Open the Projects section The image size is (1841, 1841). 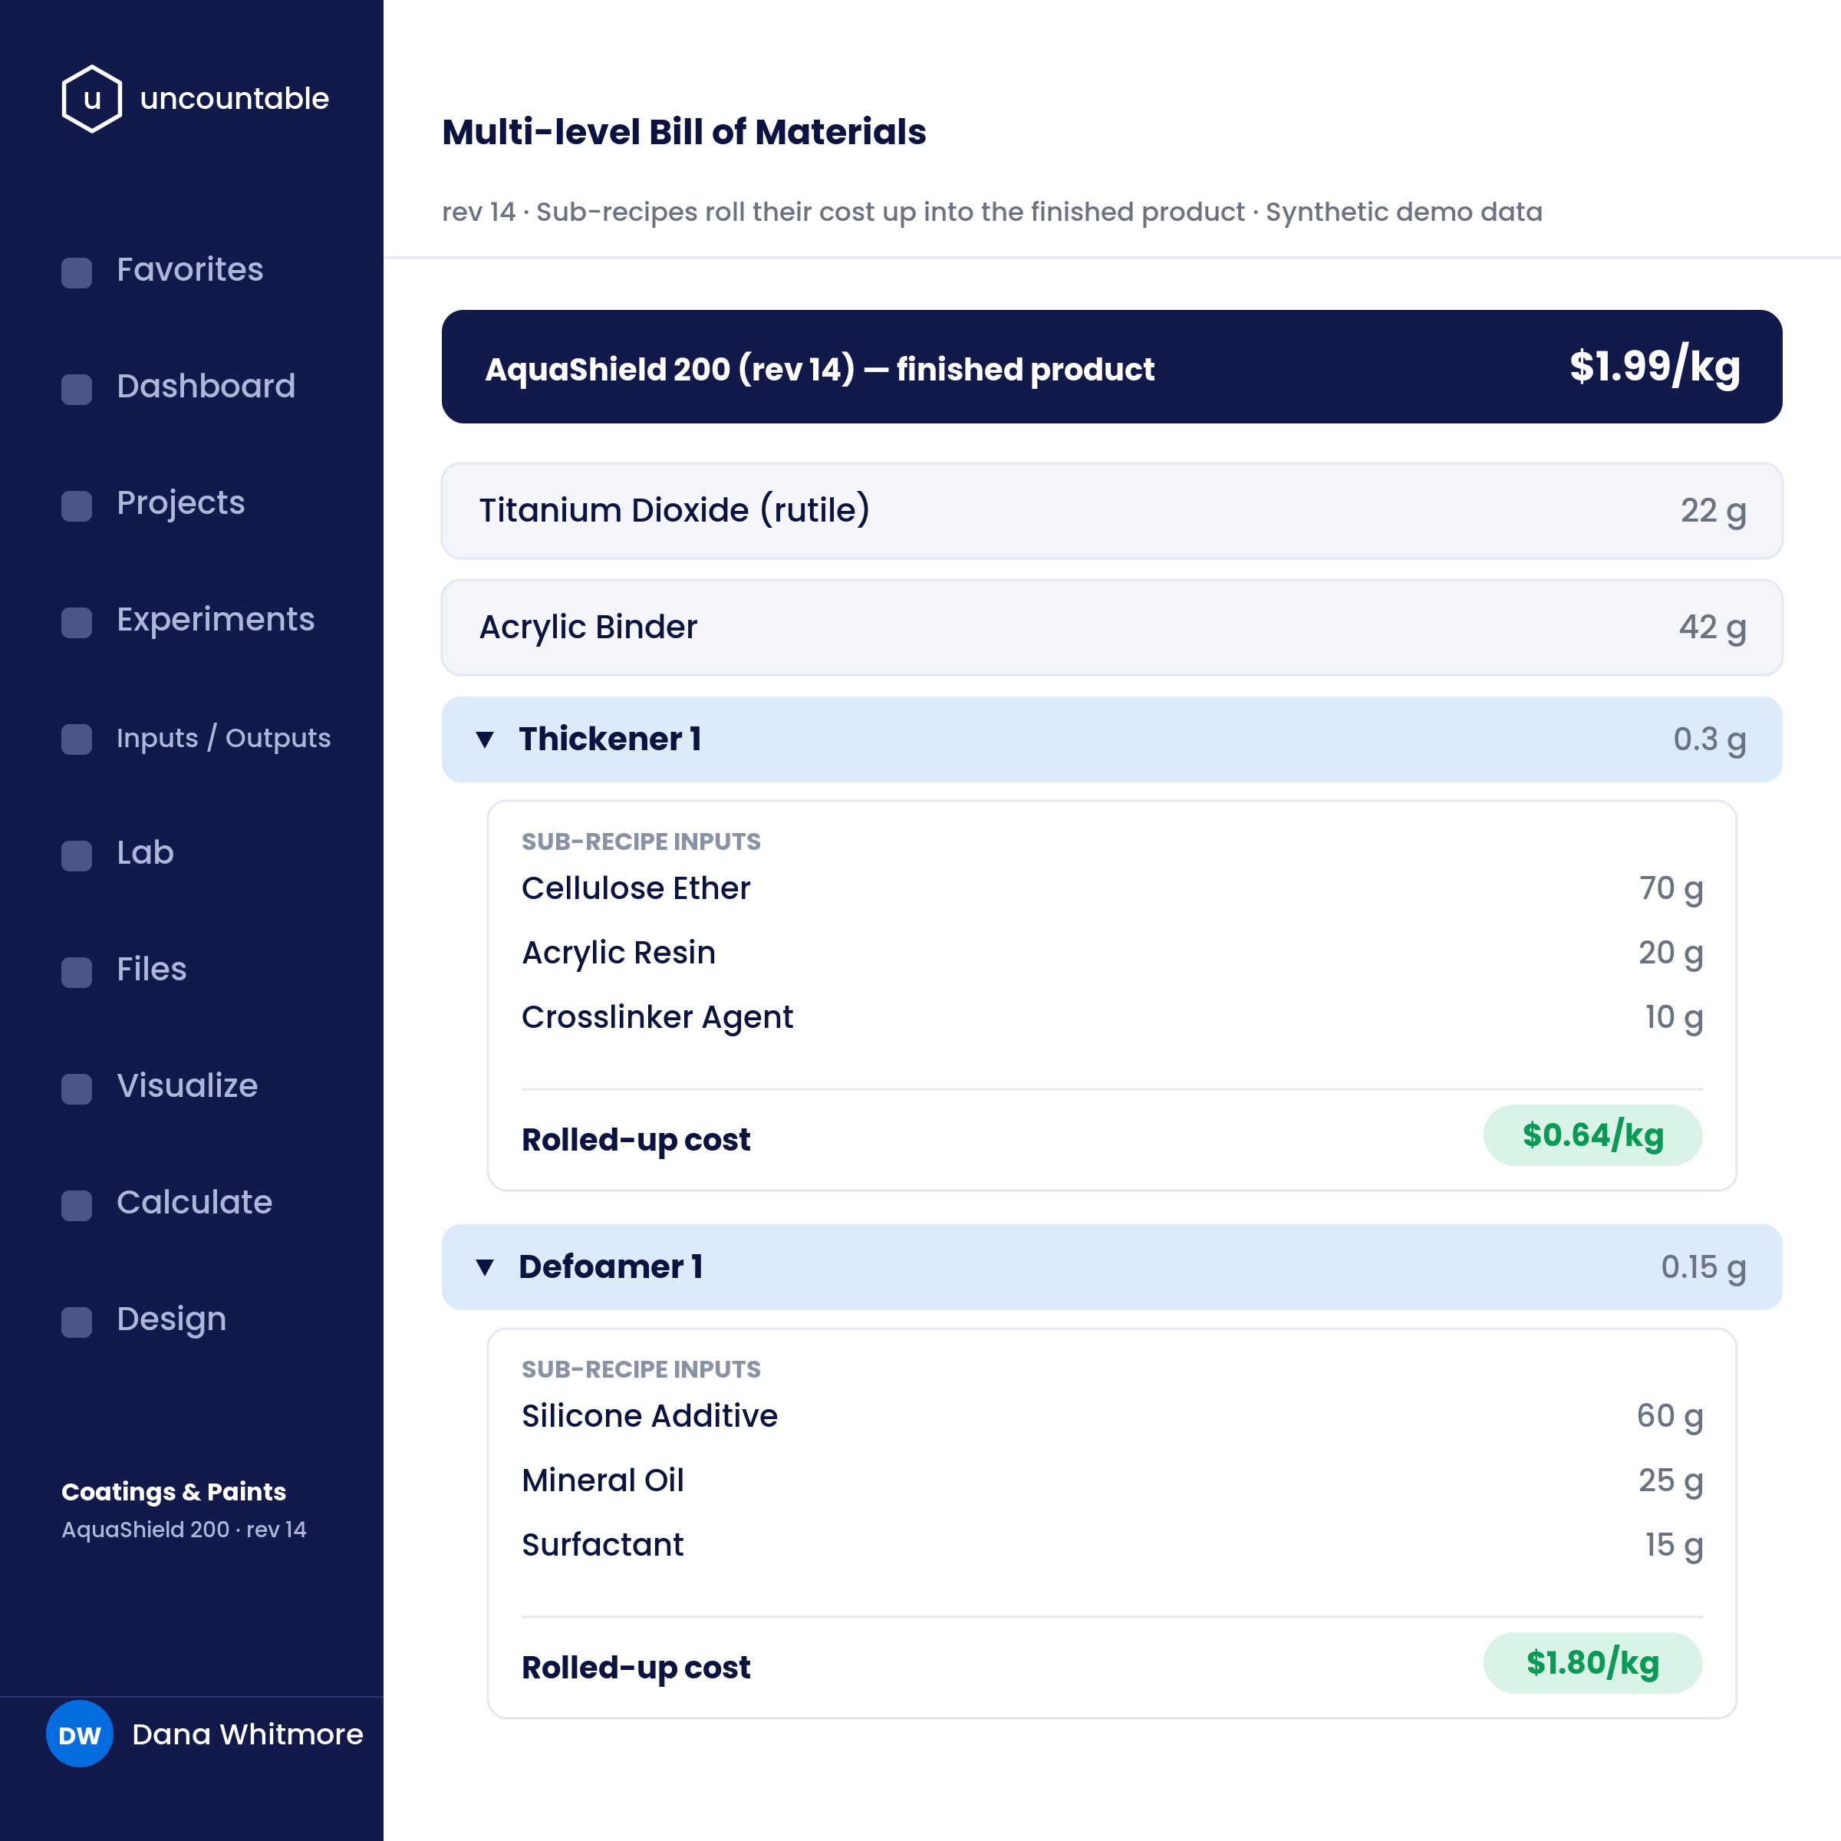pyautogui.click(x=180, y=503)
